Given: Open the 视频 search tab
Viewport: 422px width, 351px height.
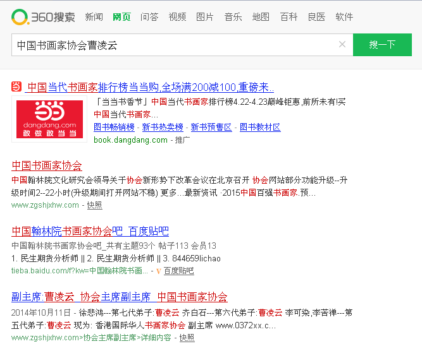Looking at the screenshot, I should pos(177,17).
